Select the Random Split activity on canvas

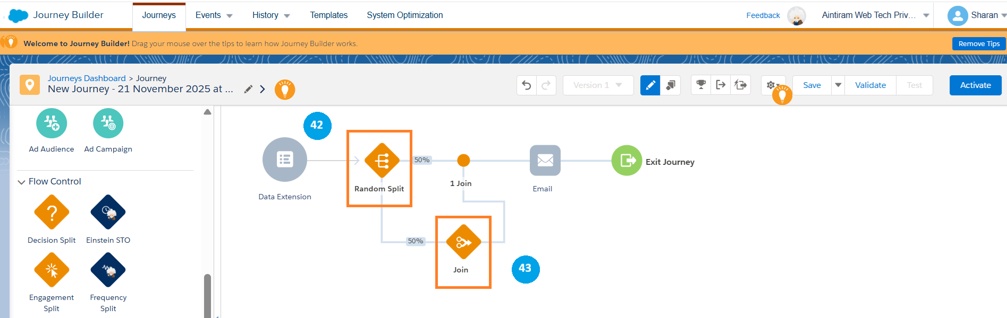[x=382, y=161]
